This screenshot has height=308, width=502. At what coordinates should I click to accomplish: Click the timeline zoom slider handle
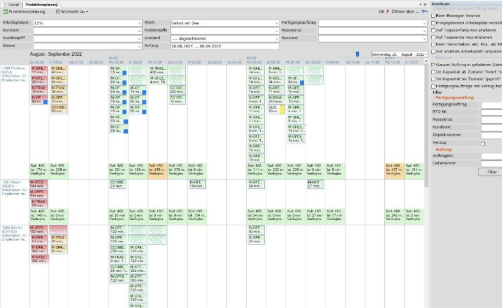coord(357,54)
